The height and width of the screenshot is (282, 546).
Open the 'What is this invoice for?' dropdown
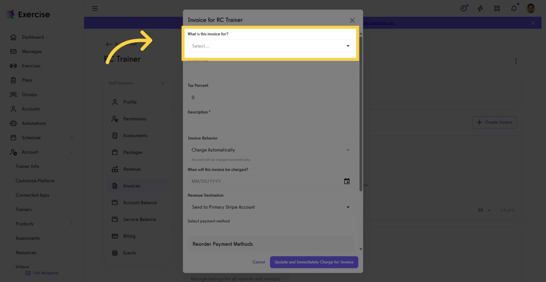271,46
